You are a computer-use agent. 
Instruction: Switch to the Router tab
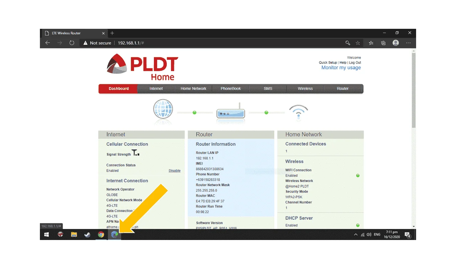pyautogui.click(x=343, y=89)
